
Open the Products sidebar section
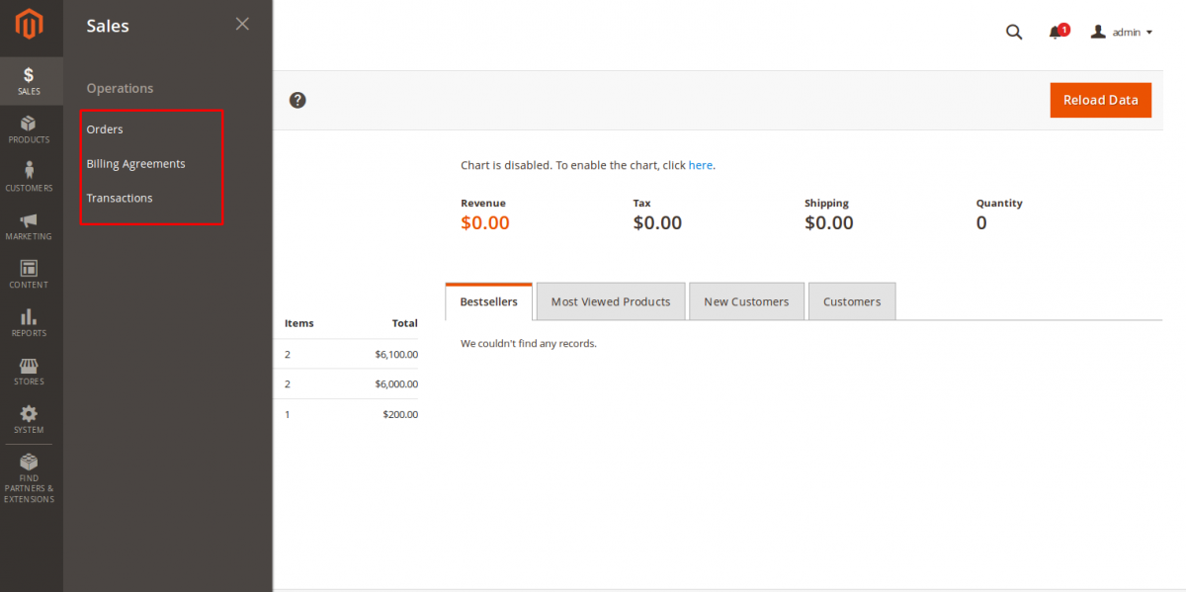[30, 129]
